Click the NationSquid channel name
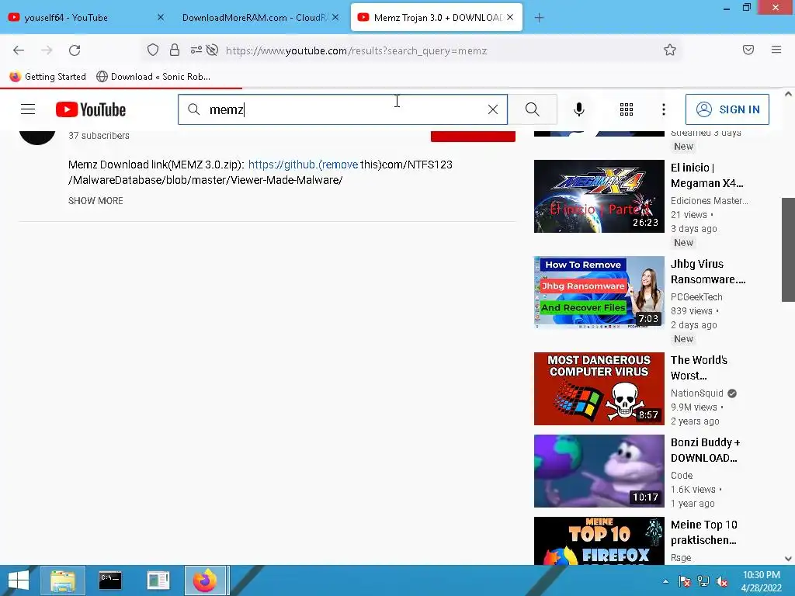The image size is (795, 596). [x=697, y=393]
